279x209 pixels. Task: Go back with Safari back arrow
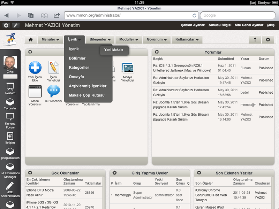[x=7, y=15]
